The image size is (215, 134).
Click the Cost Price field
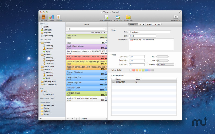(137, 65)
